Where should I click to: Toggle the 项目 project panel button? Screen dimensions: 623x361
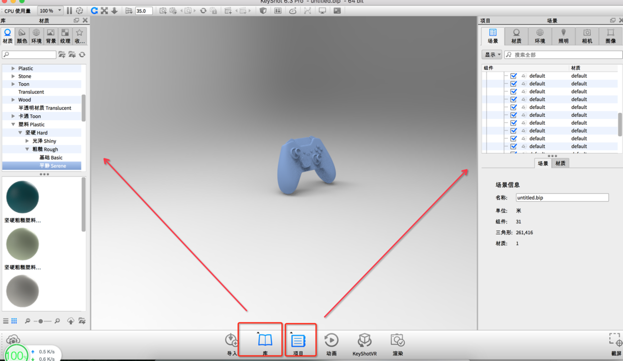[x=298, y=344]
